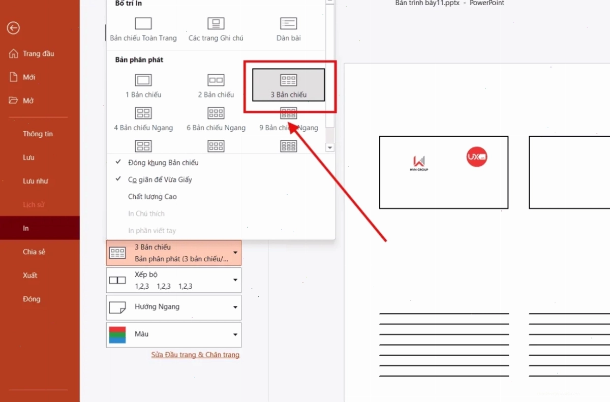Go back using the Backstage back arrow
Image resolution: width=610 pixels, height=402 pixels.
point(13,28)
